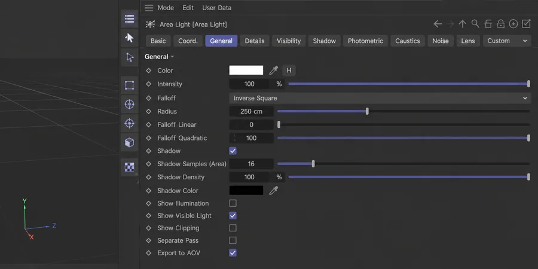Go back with the left arrow icon
Image resolution: width=538 pixels, height=269 pixels.
pyautogui.click(x=438, y=24)
